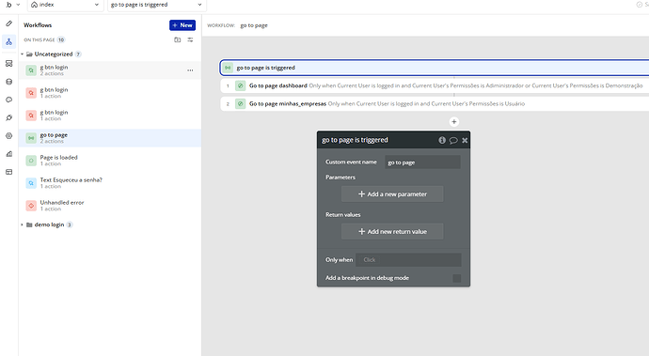Collapse the Uncategorized folder
This screenshot has height=356, width=649.
pos(22,54)
